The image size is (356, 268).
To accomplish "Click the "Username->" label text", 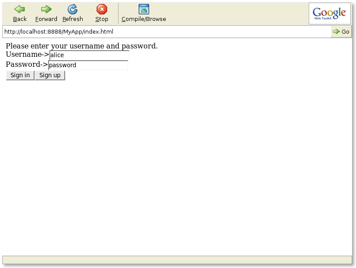I will pos(27,55).
